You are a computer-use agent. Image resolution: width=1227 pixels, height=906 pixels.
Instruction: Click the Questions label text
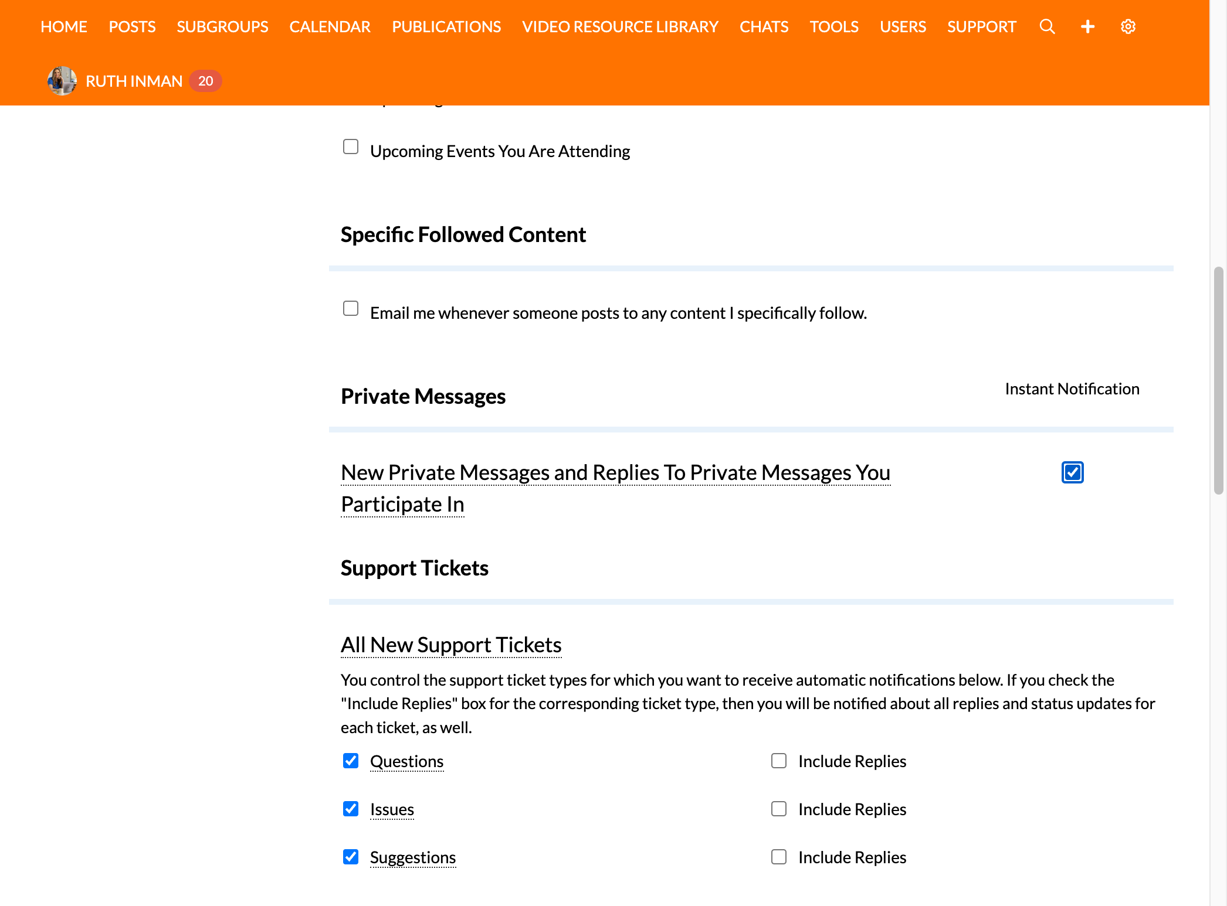(x=406, y=761)
